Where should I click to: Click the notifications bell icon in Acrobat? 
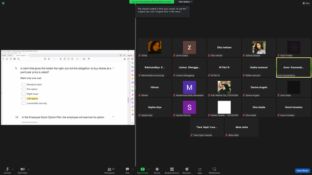[x=124, y=55]
